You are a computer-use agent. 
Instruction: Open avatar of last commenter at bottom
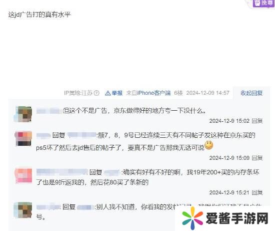click(23, 210)
